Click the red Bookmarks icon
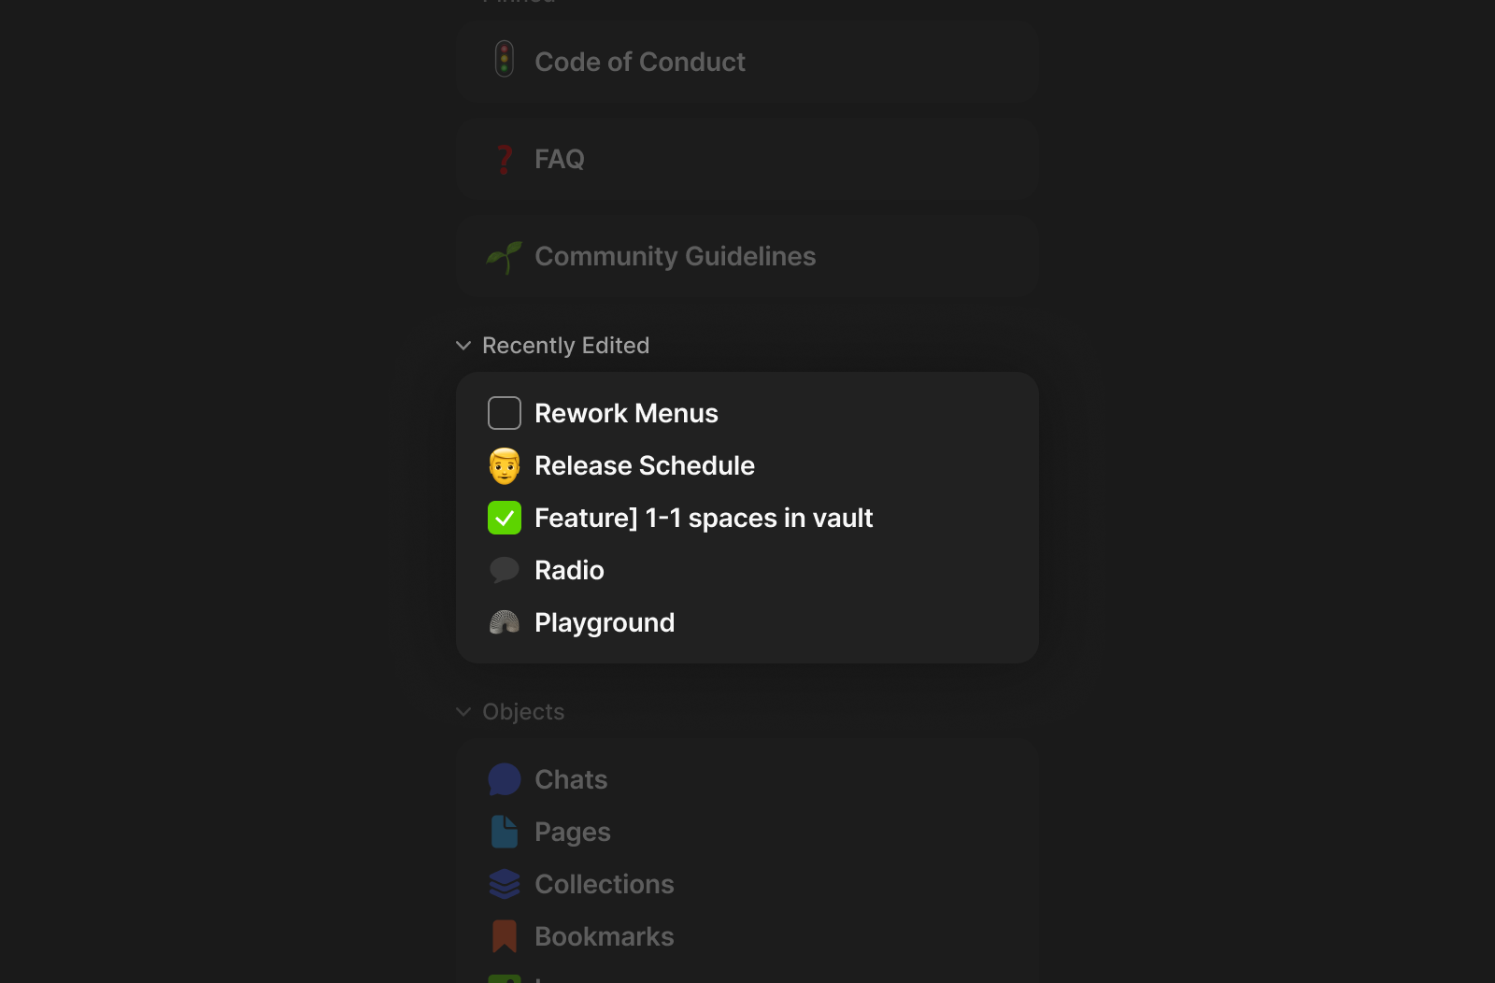This screenshot has width=1495, height=983. coord(505,936)
